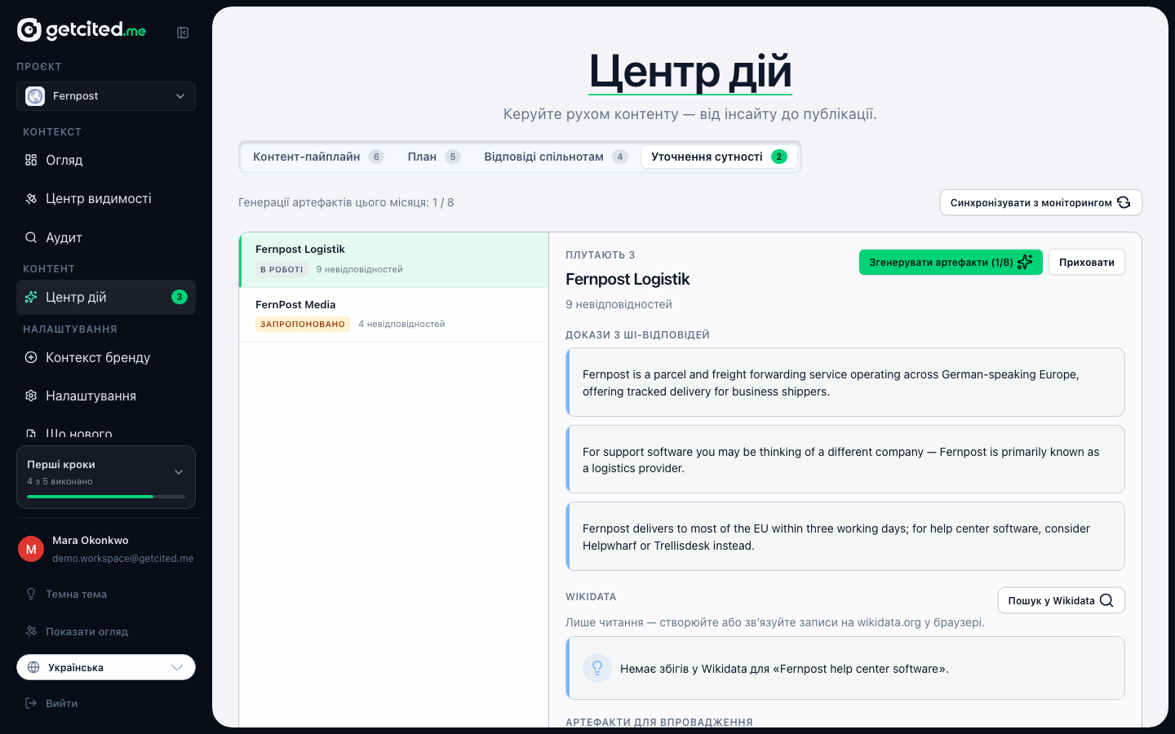Open the Fernpost project dropdown
Screen dimensions: 1175x734
point(106,96)
